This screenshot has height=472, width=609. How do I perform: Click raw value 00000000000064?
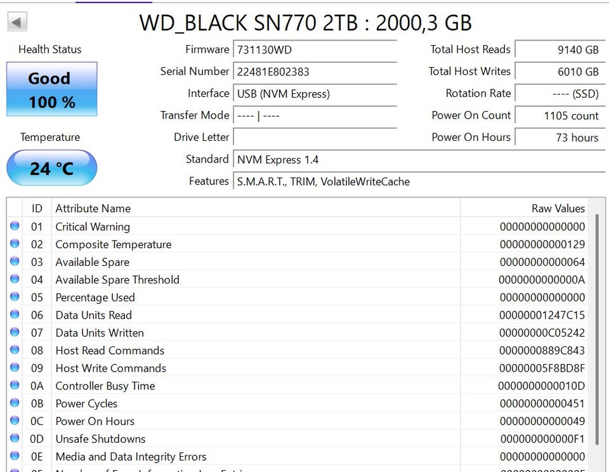(x=542, y=262)
